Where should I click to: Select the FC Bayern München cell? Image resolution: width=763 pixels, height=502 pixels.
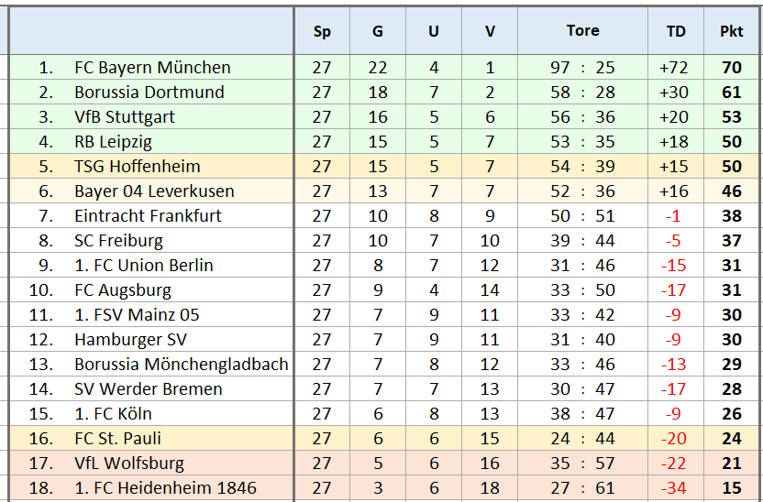coord(152,68)
